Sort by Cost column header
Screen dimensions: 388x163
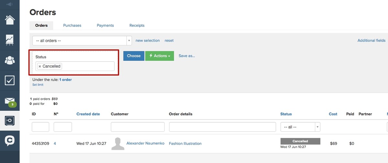pos(333,114)
